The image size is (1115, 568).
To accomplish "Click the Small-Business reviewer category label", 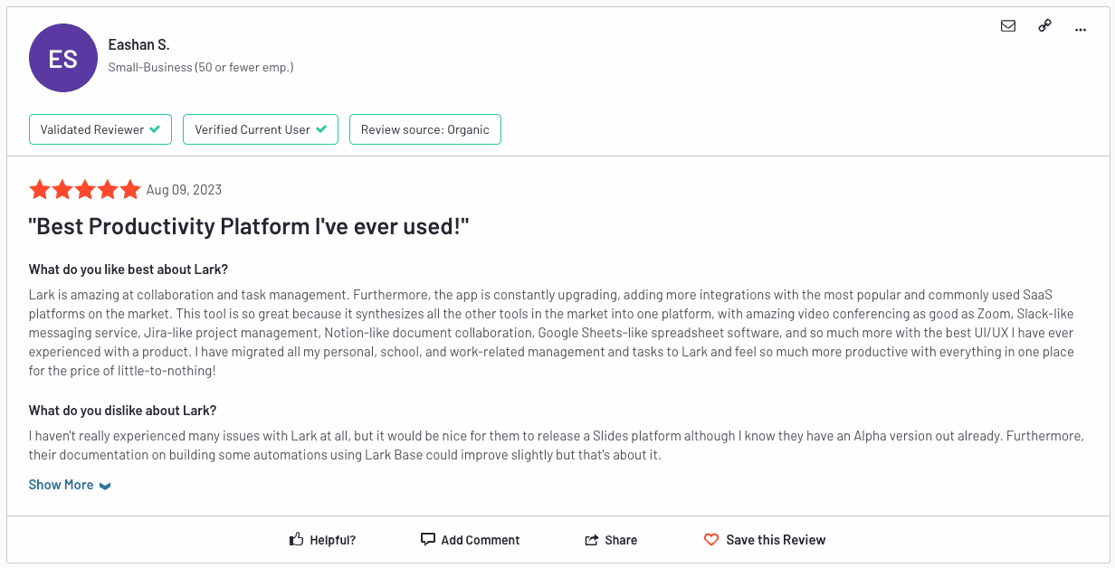I will click(201, 66).
